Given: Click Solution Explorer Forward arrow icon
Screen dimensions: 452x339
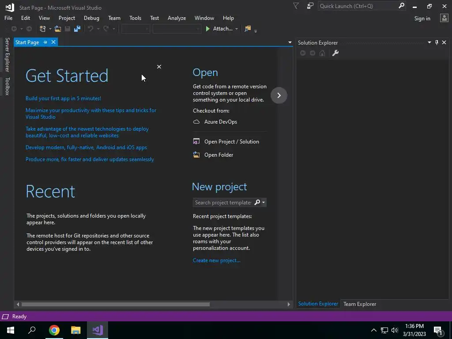Looking at the screenshot, I should point(313,53).
